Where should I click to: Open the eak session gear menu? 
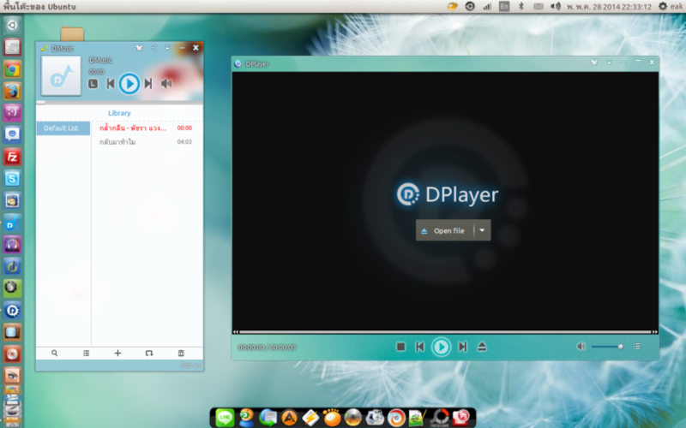pyautogui.click(x=671, y=7)
